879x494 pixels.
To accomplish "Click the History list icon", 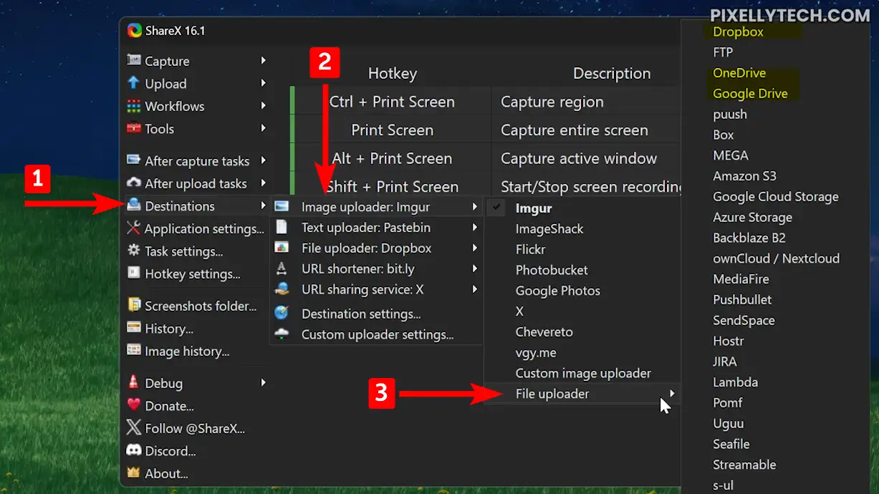I will tap(133, 328).
